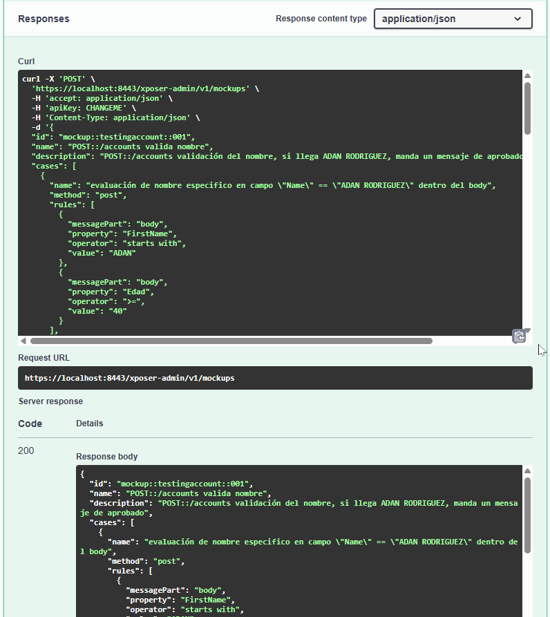Click the Curl section label
550x617 pixels.
(26, 61)
